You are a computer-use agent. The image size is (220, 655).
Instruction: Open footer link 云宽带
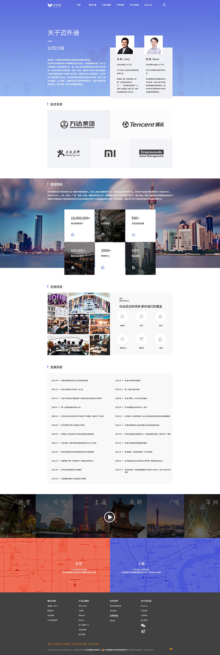(81, 611)
